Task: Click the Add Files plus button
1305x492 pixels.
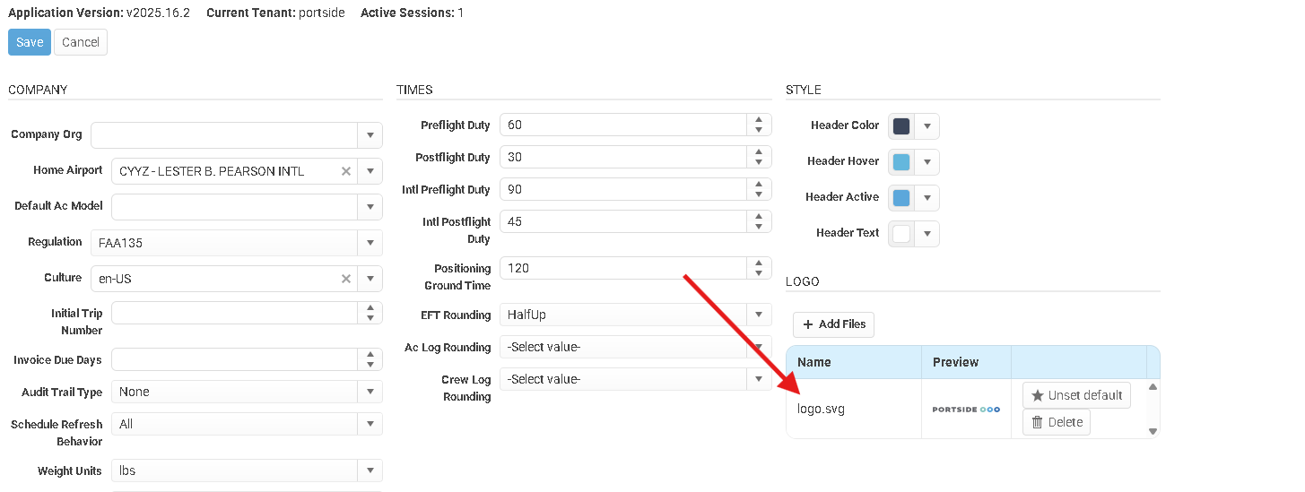Action: pyautogui.click(x=833, y=324)
